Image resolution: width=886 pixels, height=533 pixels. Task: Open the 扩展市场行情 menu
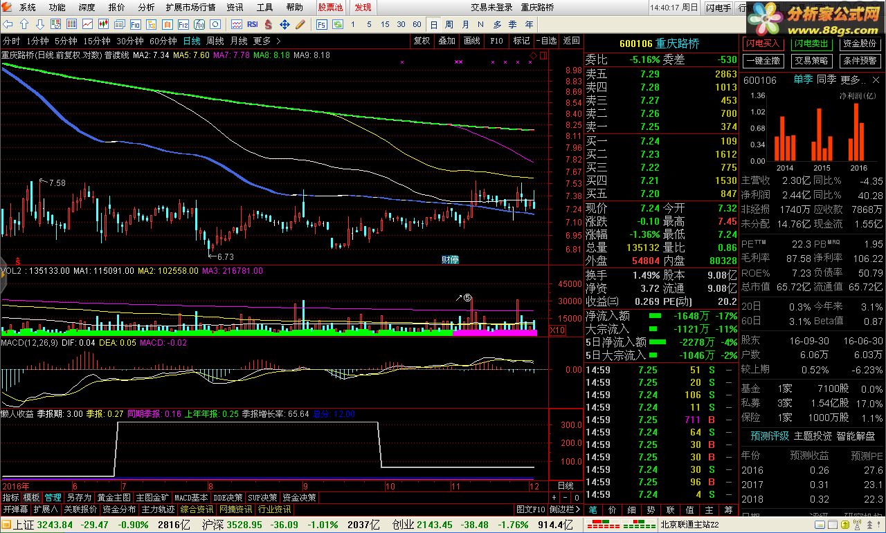(190, 8)
